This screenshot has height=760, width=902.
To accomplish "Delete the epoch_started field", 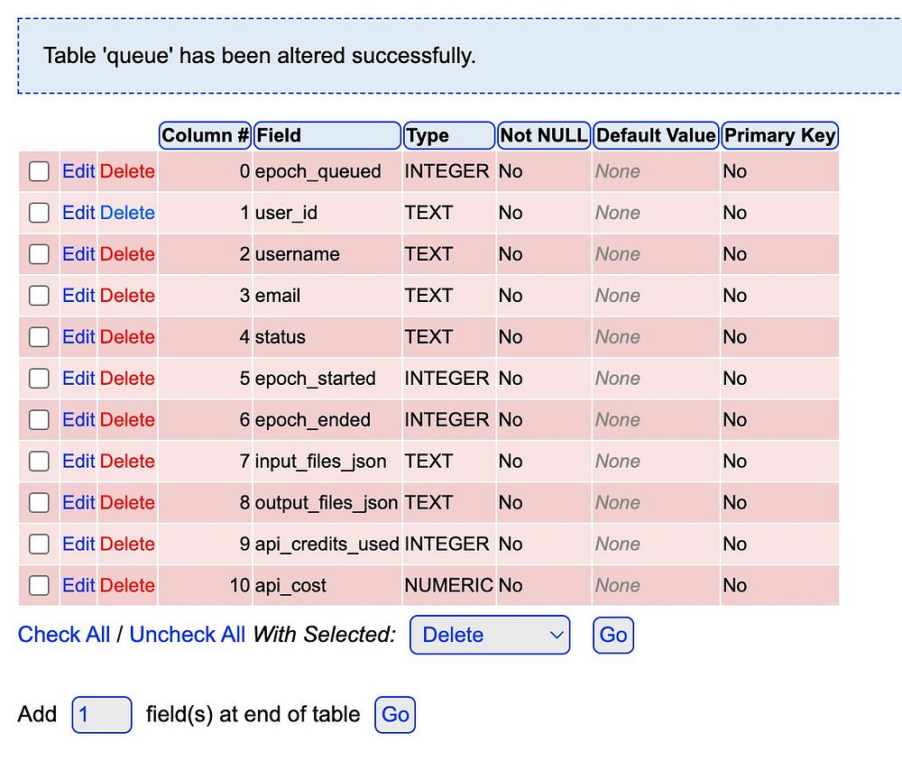I will [127, 378].
